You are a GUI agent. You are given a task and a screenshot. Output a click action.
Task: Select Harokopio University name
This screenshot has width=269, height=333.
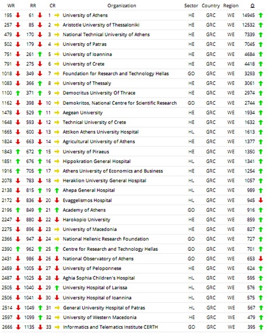86,220
